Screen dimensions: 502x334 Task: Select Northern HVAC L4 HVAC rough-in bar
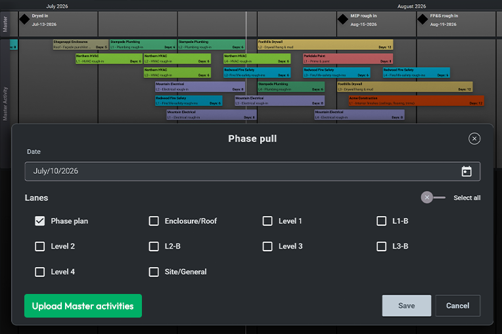(257, 58)
